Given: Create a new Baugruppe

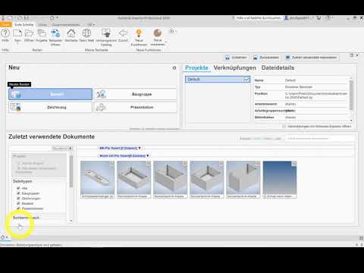Looking at the screenshot, I should (135, 94).
